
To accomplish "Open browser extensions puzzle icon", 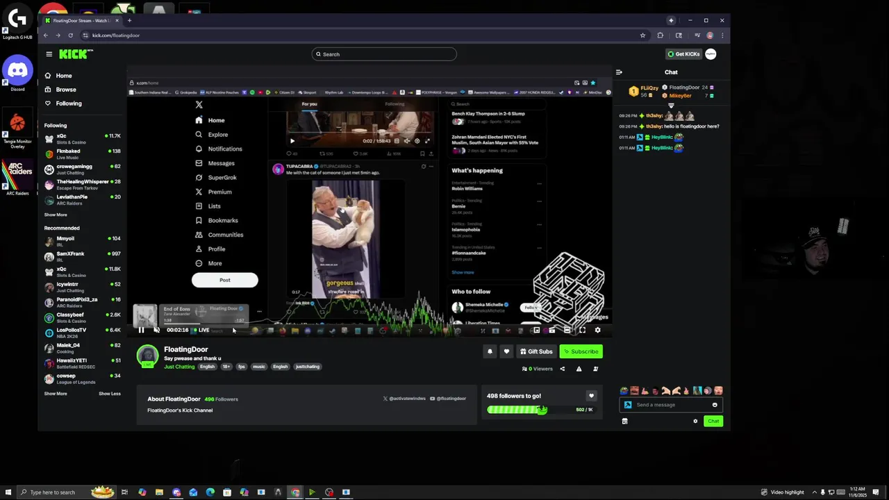I will 660,35.
